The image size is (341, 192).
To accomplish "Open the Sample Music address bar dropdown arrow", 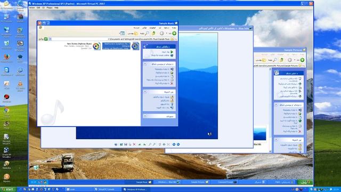I will click(x=50, y=39).
